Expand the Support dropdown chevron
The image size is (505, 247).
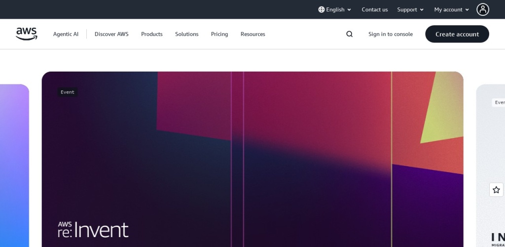pos(422,10)
